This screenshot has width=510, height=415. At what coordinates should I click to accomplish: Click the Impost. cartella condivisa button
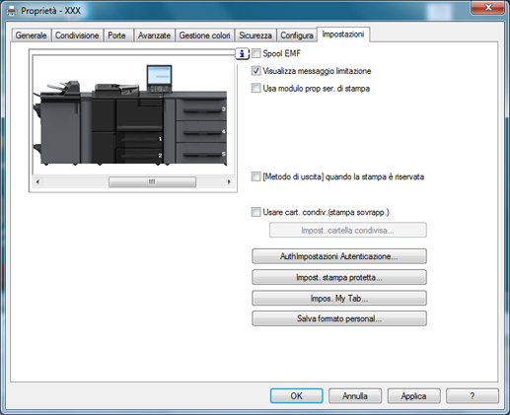(x=348, y=230)
